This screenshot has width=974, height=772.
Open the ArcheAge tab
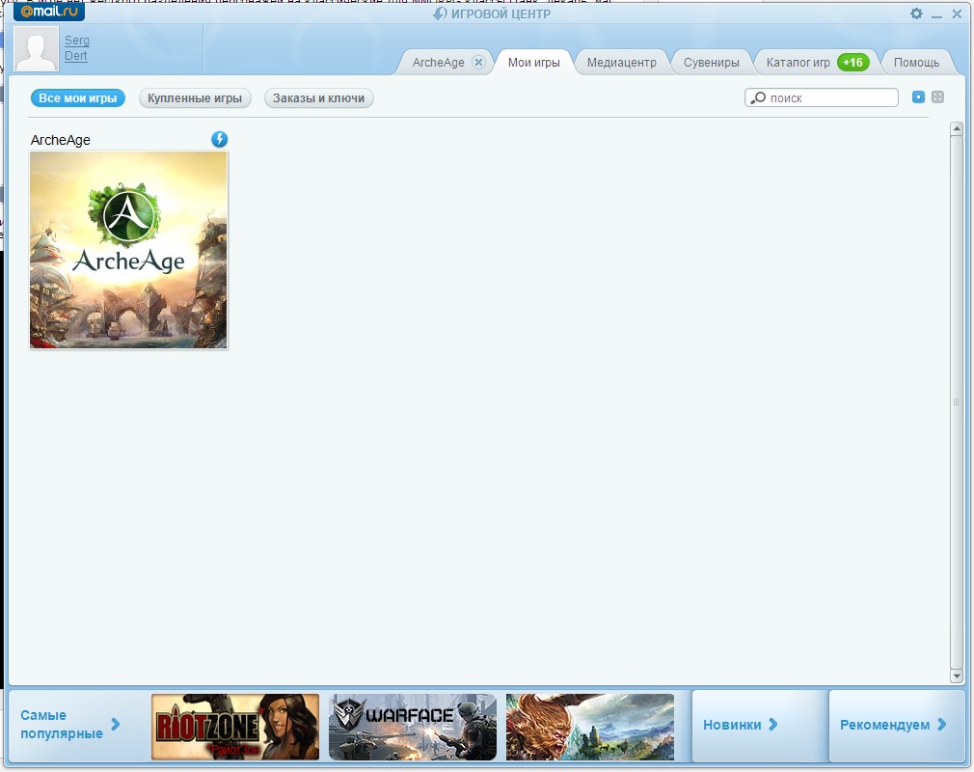pyautogui.click(x=439, y=62)
